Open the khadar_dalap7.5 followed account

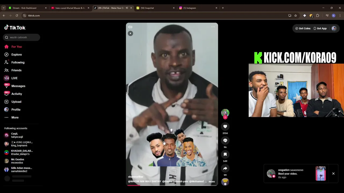[19, 153]
